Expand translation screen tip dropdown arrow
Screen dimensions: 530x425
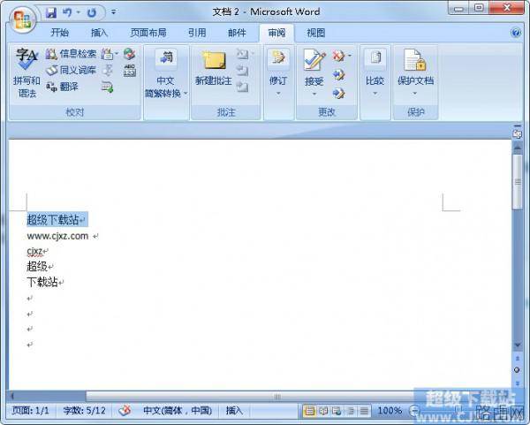(117, 54)
